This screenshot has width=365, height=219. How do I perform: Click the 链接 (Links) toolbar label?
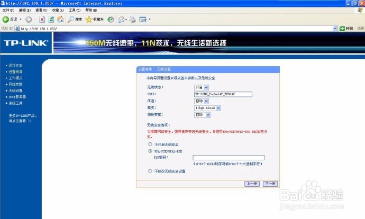360,29
